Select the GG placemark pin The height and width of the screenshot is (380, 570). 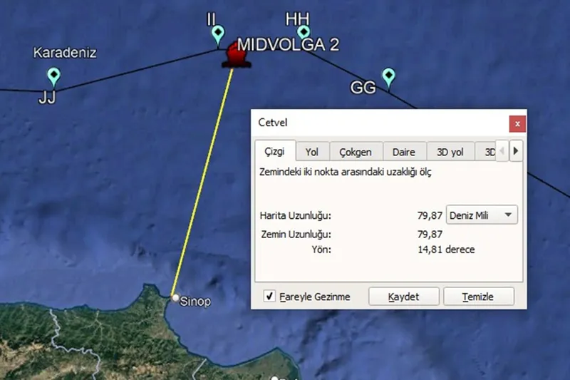[388, 76]
